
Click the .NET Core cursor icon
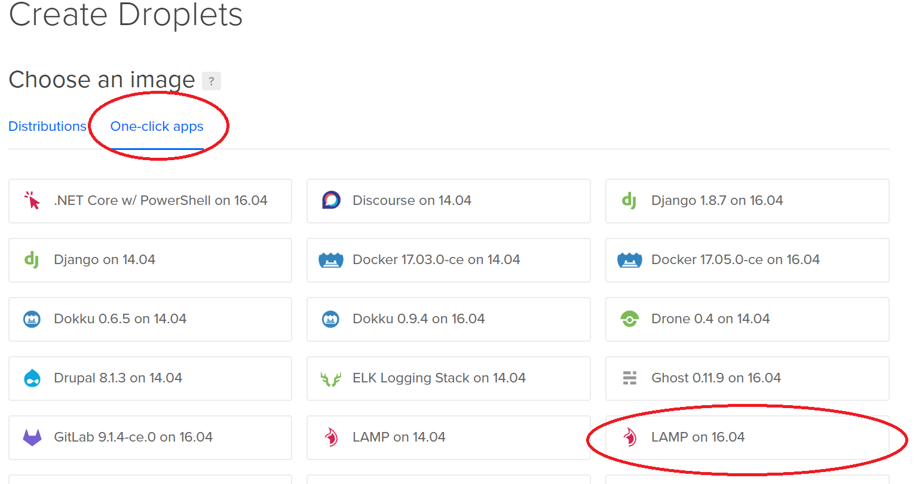(x=32, y=201)
